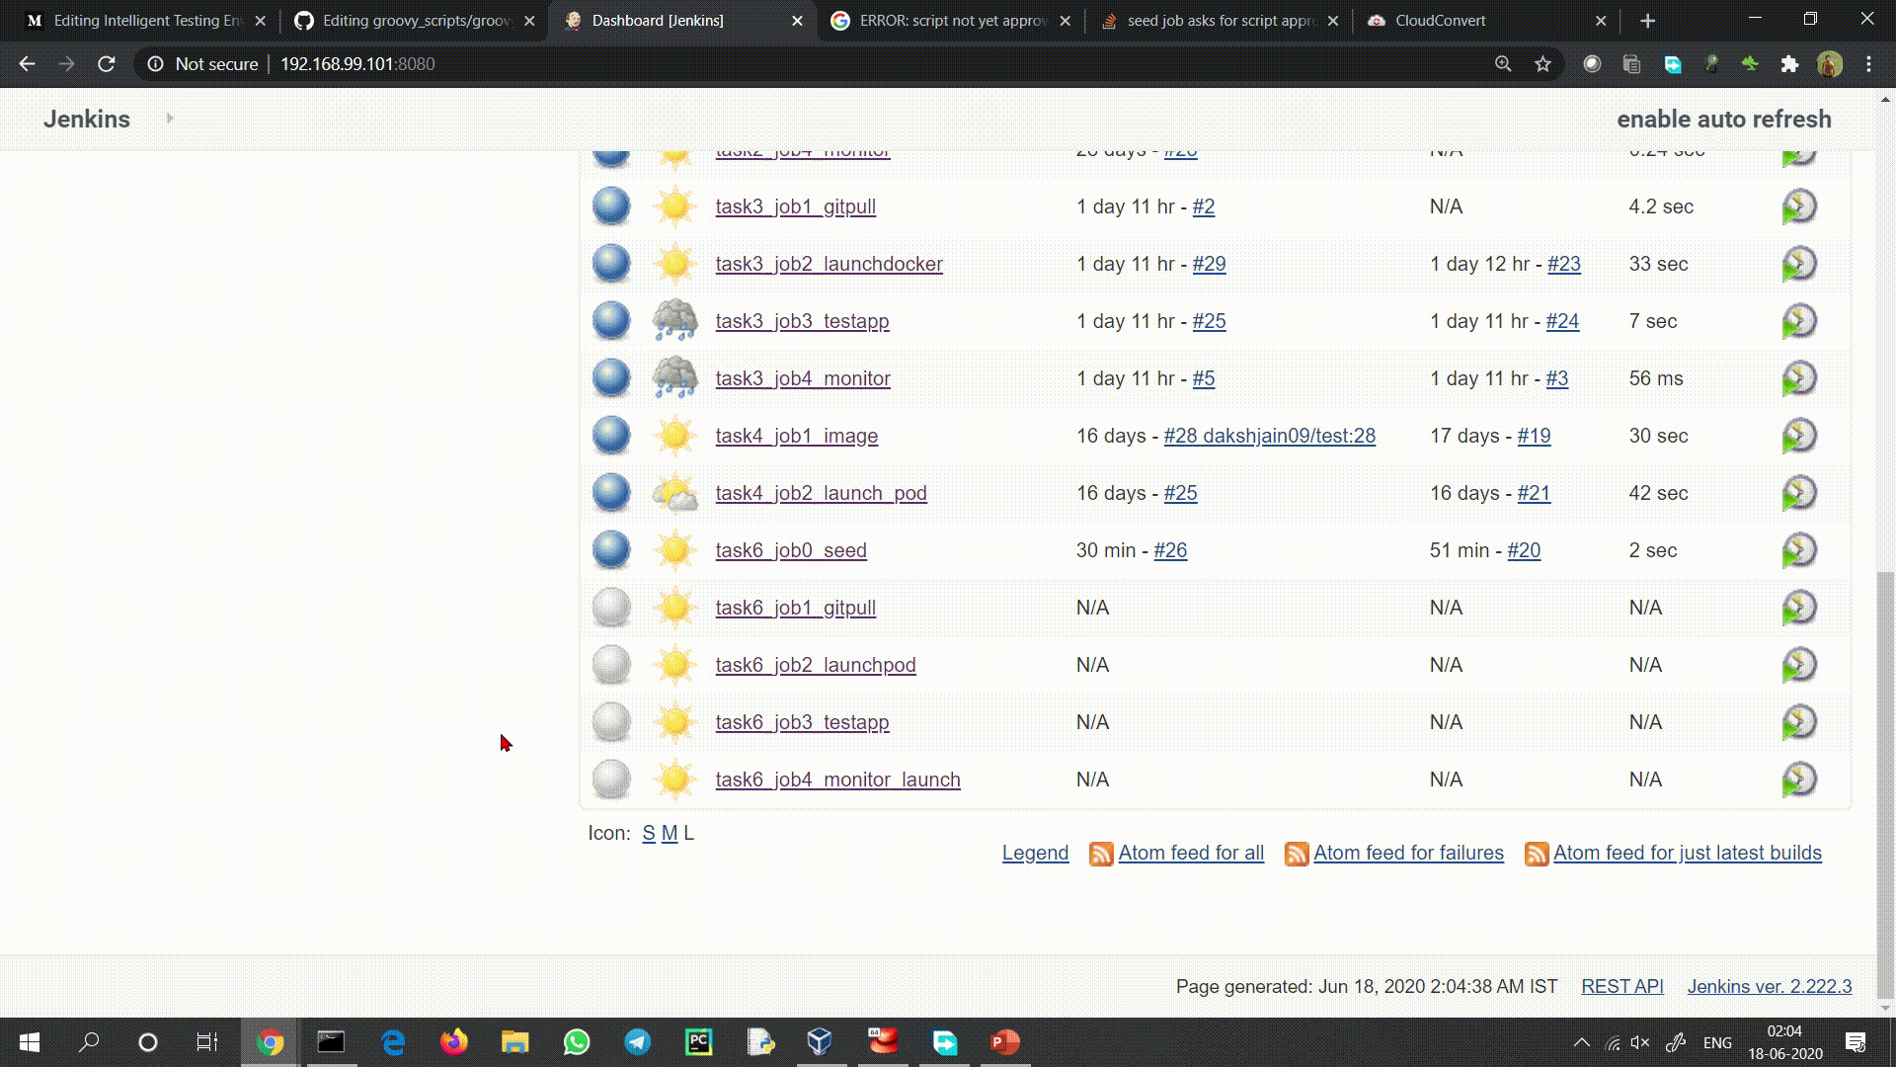Select small icon size S
The image size is (1896, 1067).
[649, 833]
